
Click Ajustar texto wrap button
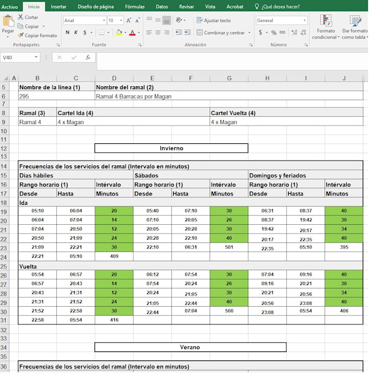(x=213, y=20)
